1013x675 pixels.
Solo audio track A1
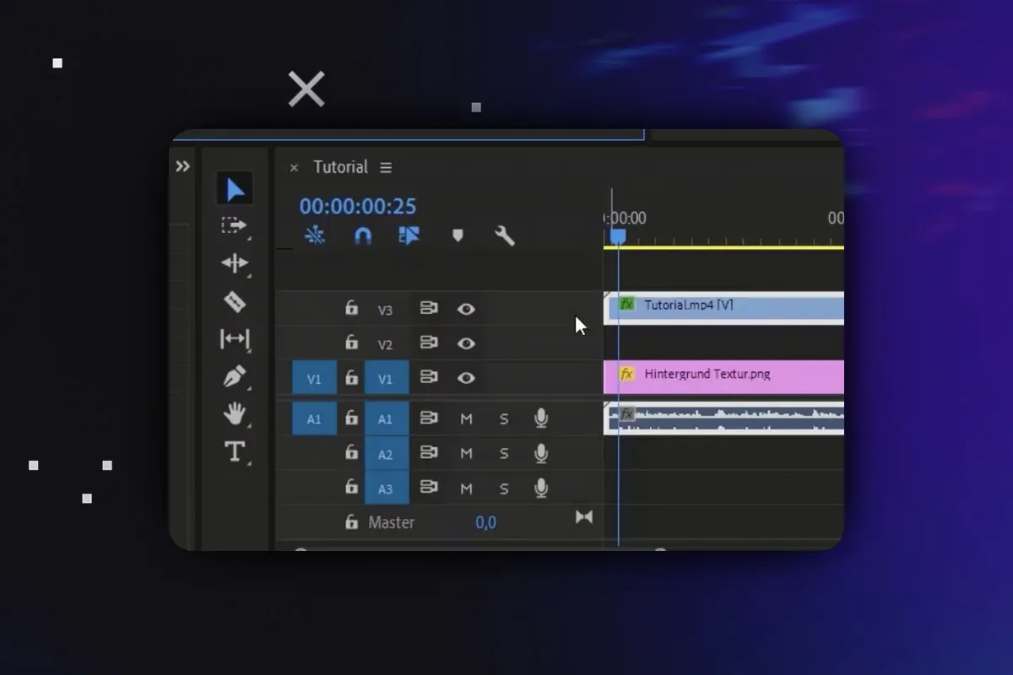tap(504, 418)
